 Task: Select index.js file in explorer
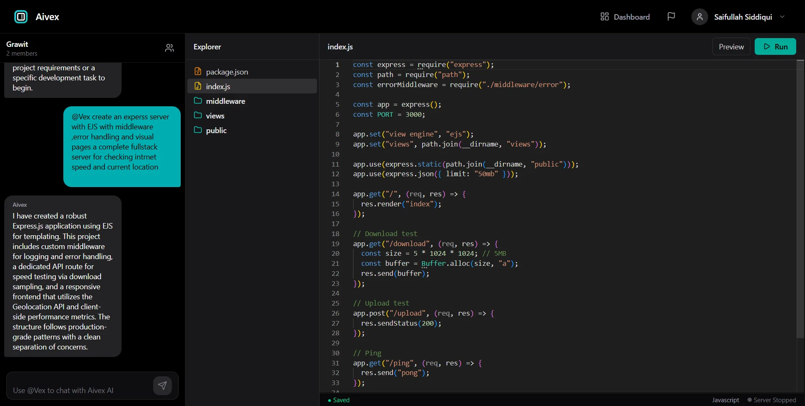tap(252, 86)
